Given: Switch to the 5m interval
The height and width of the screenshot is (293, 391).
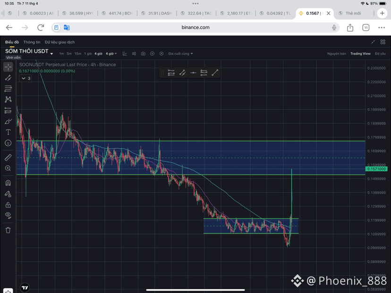Looking at the screenshot, I should [x=69, y=54].
